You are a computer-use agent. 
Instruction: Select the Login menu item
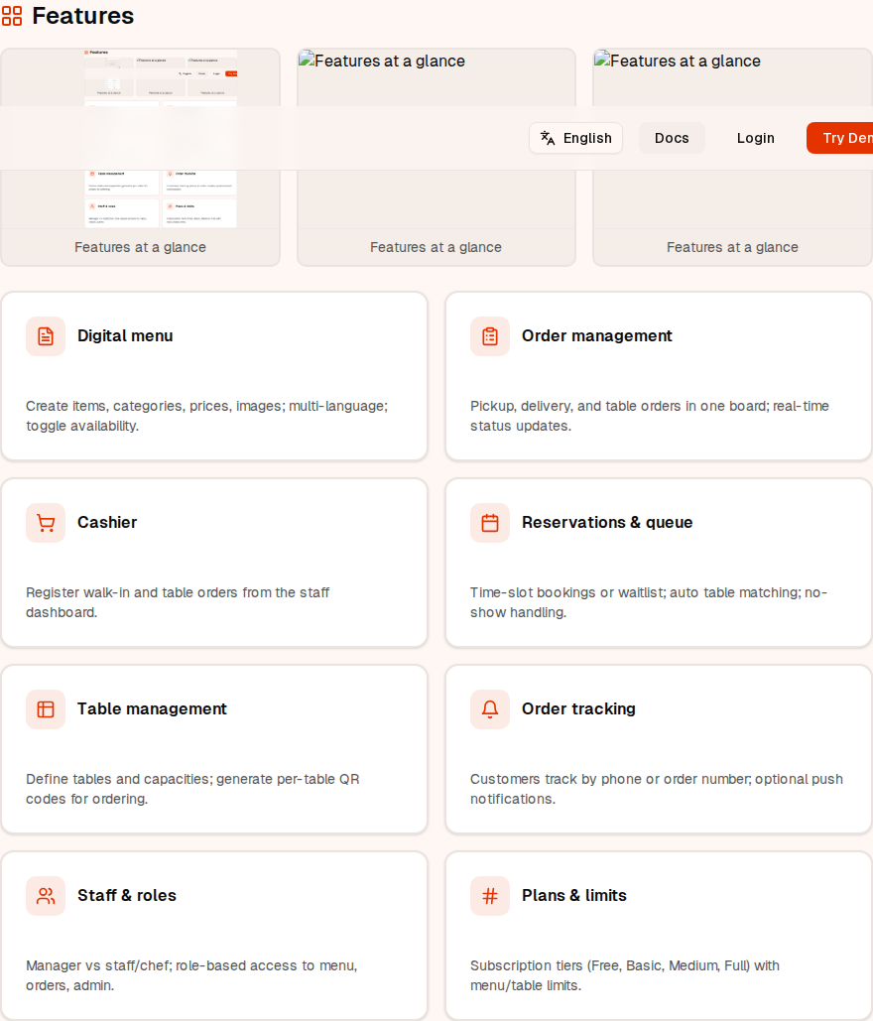(x=755, y=138)
